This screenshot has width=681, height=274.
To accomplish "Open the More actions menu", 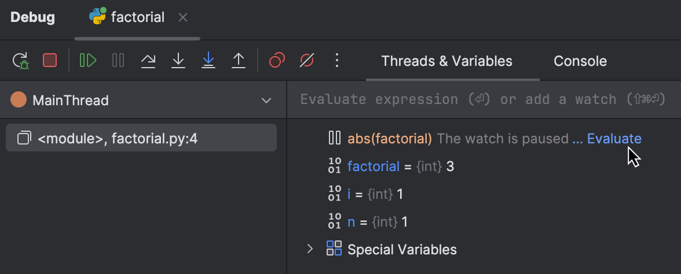I will [x=337, y=60].
